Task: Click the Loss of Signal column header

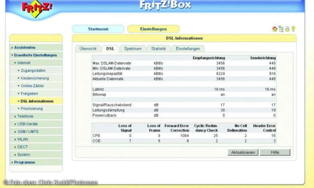Action: [x=125, y=128]
